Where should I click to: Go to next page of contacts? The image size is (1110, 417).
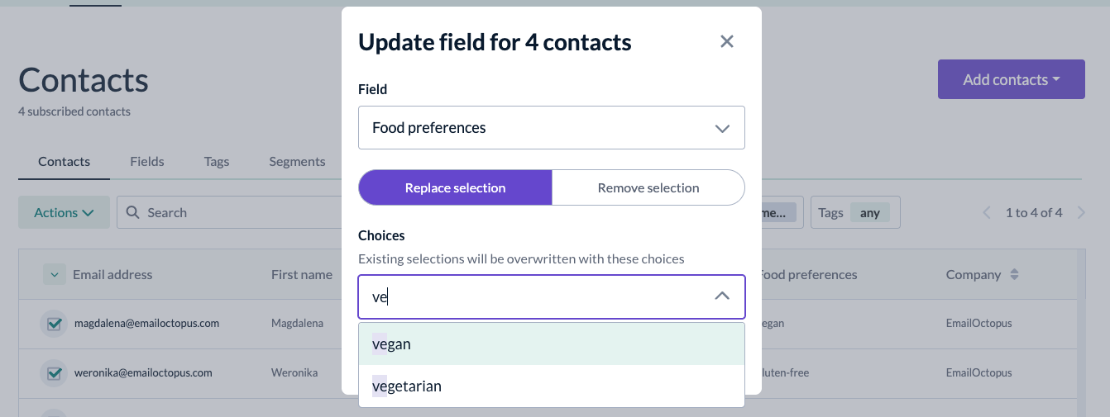(x=1081, y=212)
